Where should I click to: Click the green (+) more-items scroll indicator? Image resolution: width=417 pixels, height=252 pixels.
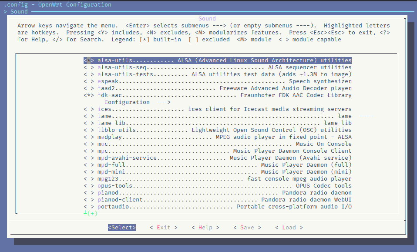coord(92,213)
